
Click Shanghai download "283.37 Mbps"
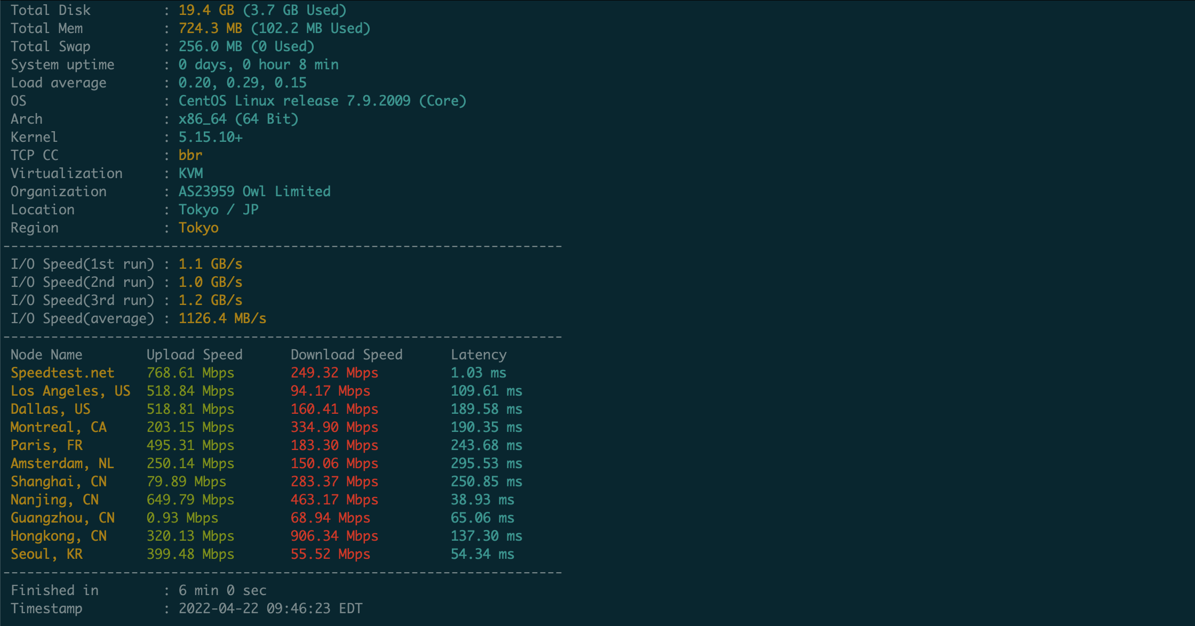click(x=334, y=481)
